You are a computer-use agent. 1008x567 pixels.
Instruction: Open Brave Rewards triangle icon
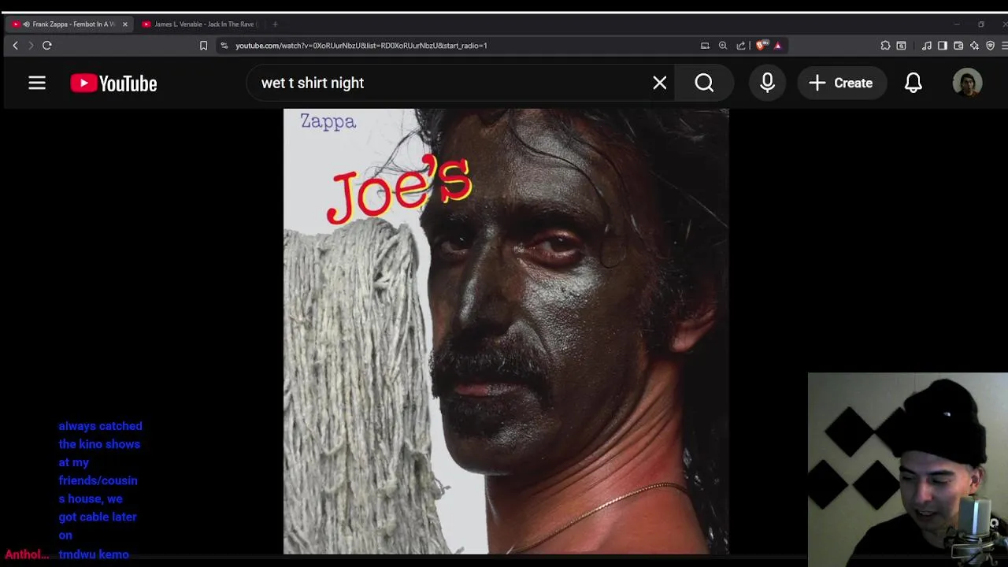[777, 46]
